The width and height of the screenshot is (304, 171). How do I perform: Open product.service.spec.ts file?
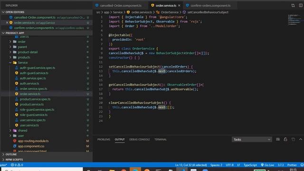[x=35, y=99]
